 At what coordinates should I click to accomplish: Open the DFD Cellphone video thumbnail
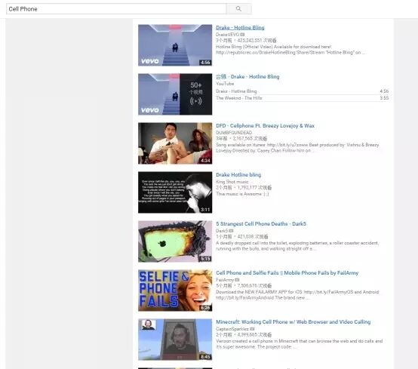(x=175, y=143)
